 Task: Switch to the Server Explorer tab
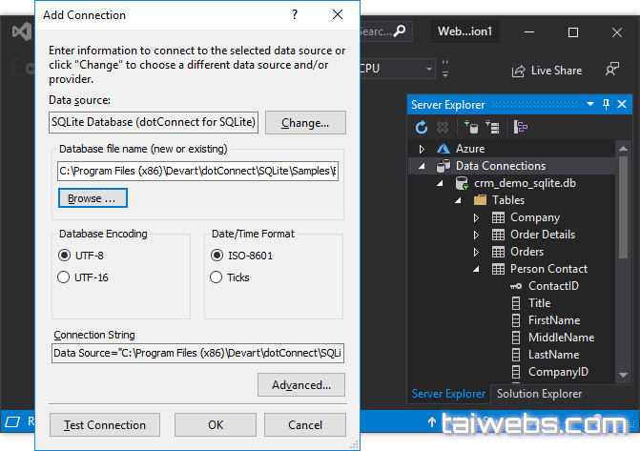[x=448, y=394]
